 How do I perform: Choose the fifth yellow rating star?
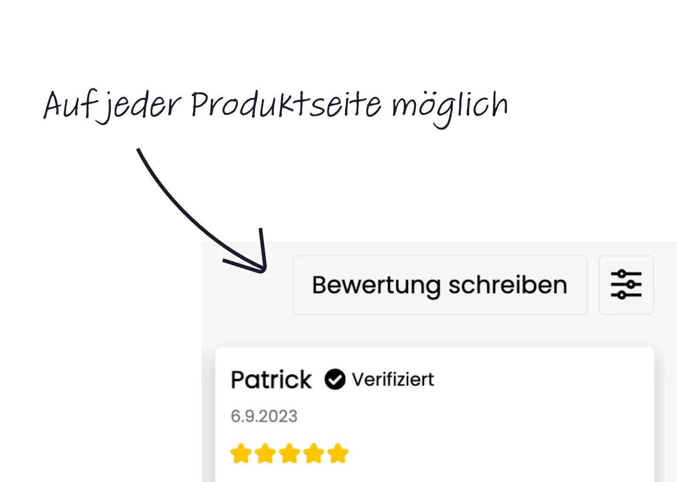coord(338,454)
